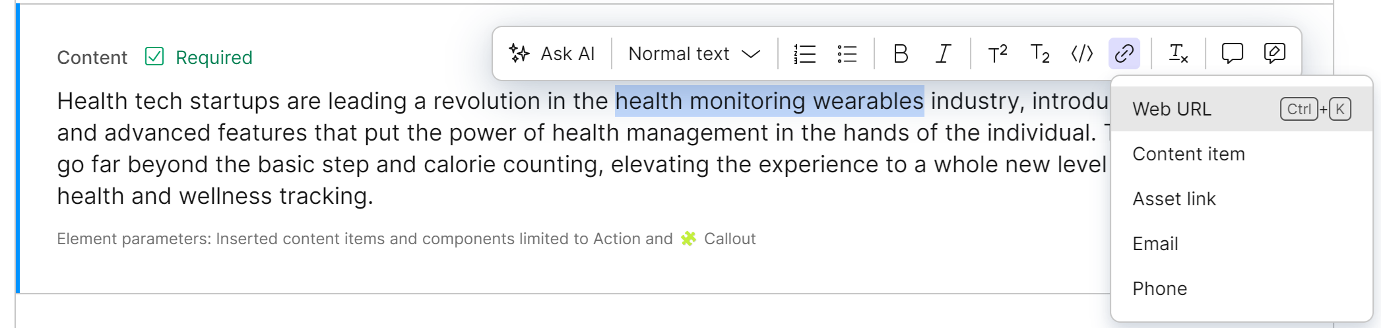Viewport: 1381px width, 328px height.
Task: Add a comment to selection
Action: pyautogui.click(x=1232, y=53)
